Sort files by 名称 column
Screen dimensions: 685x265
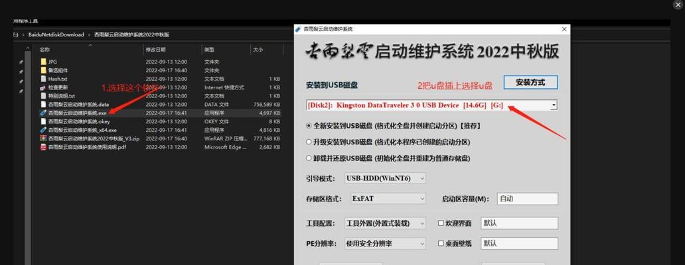click(x=44, y=50)
